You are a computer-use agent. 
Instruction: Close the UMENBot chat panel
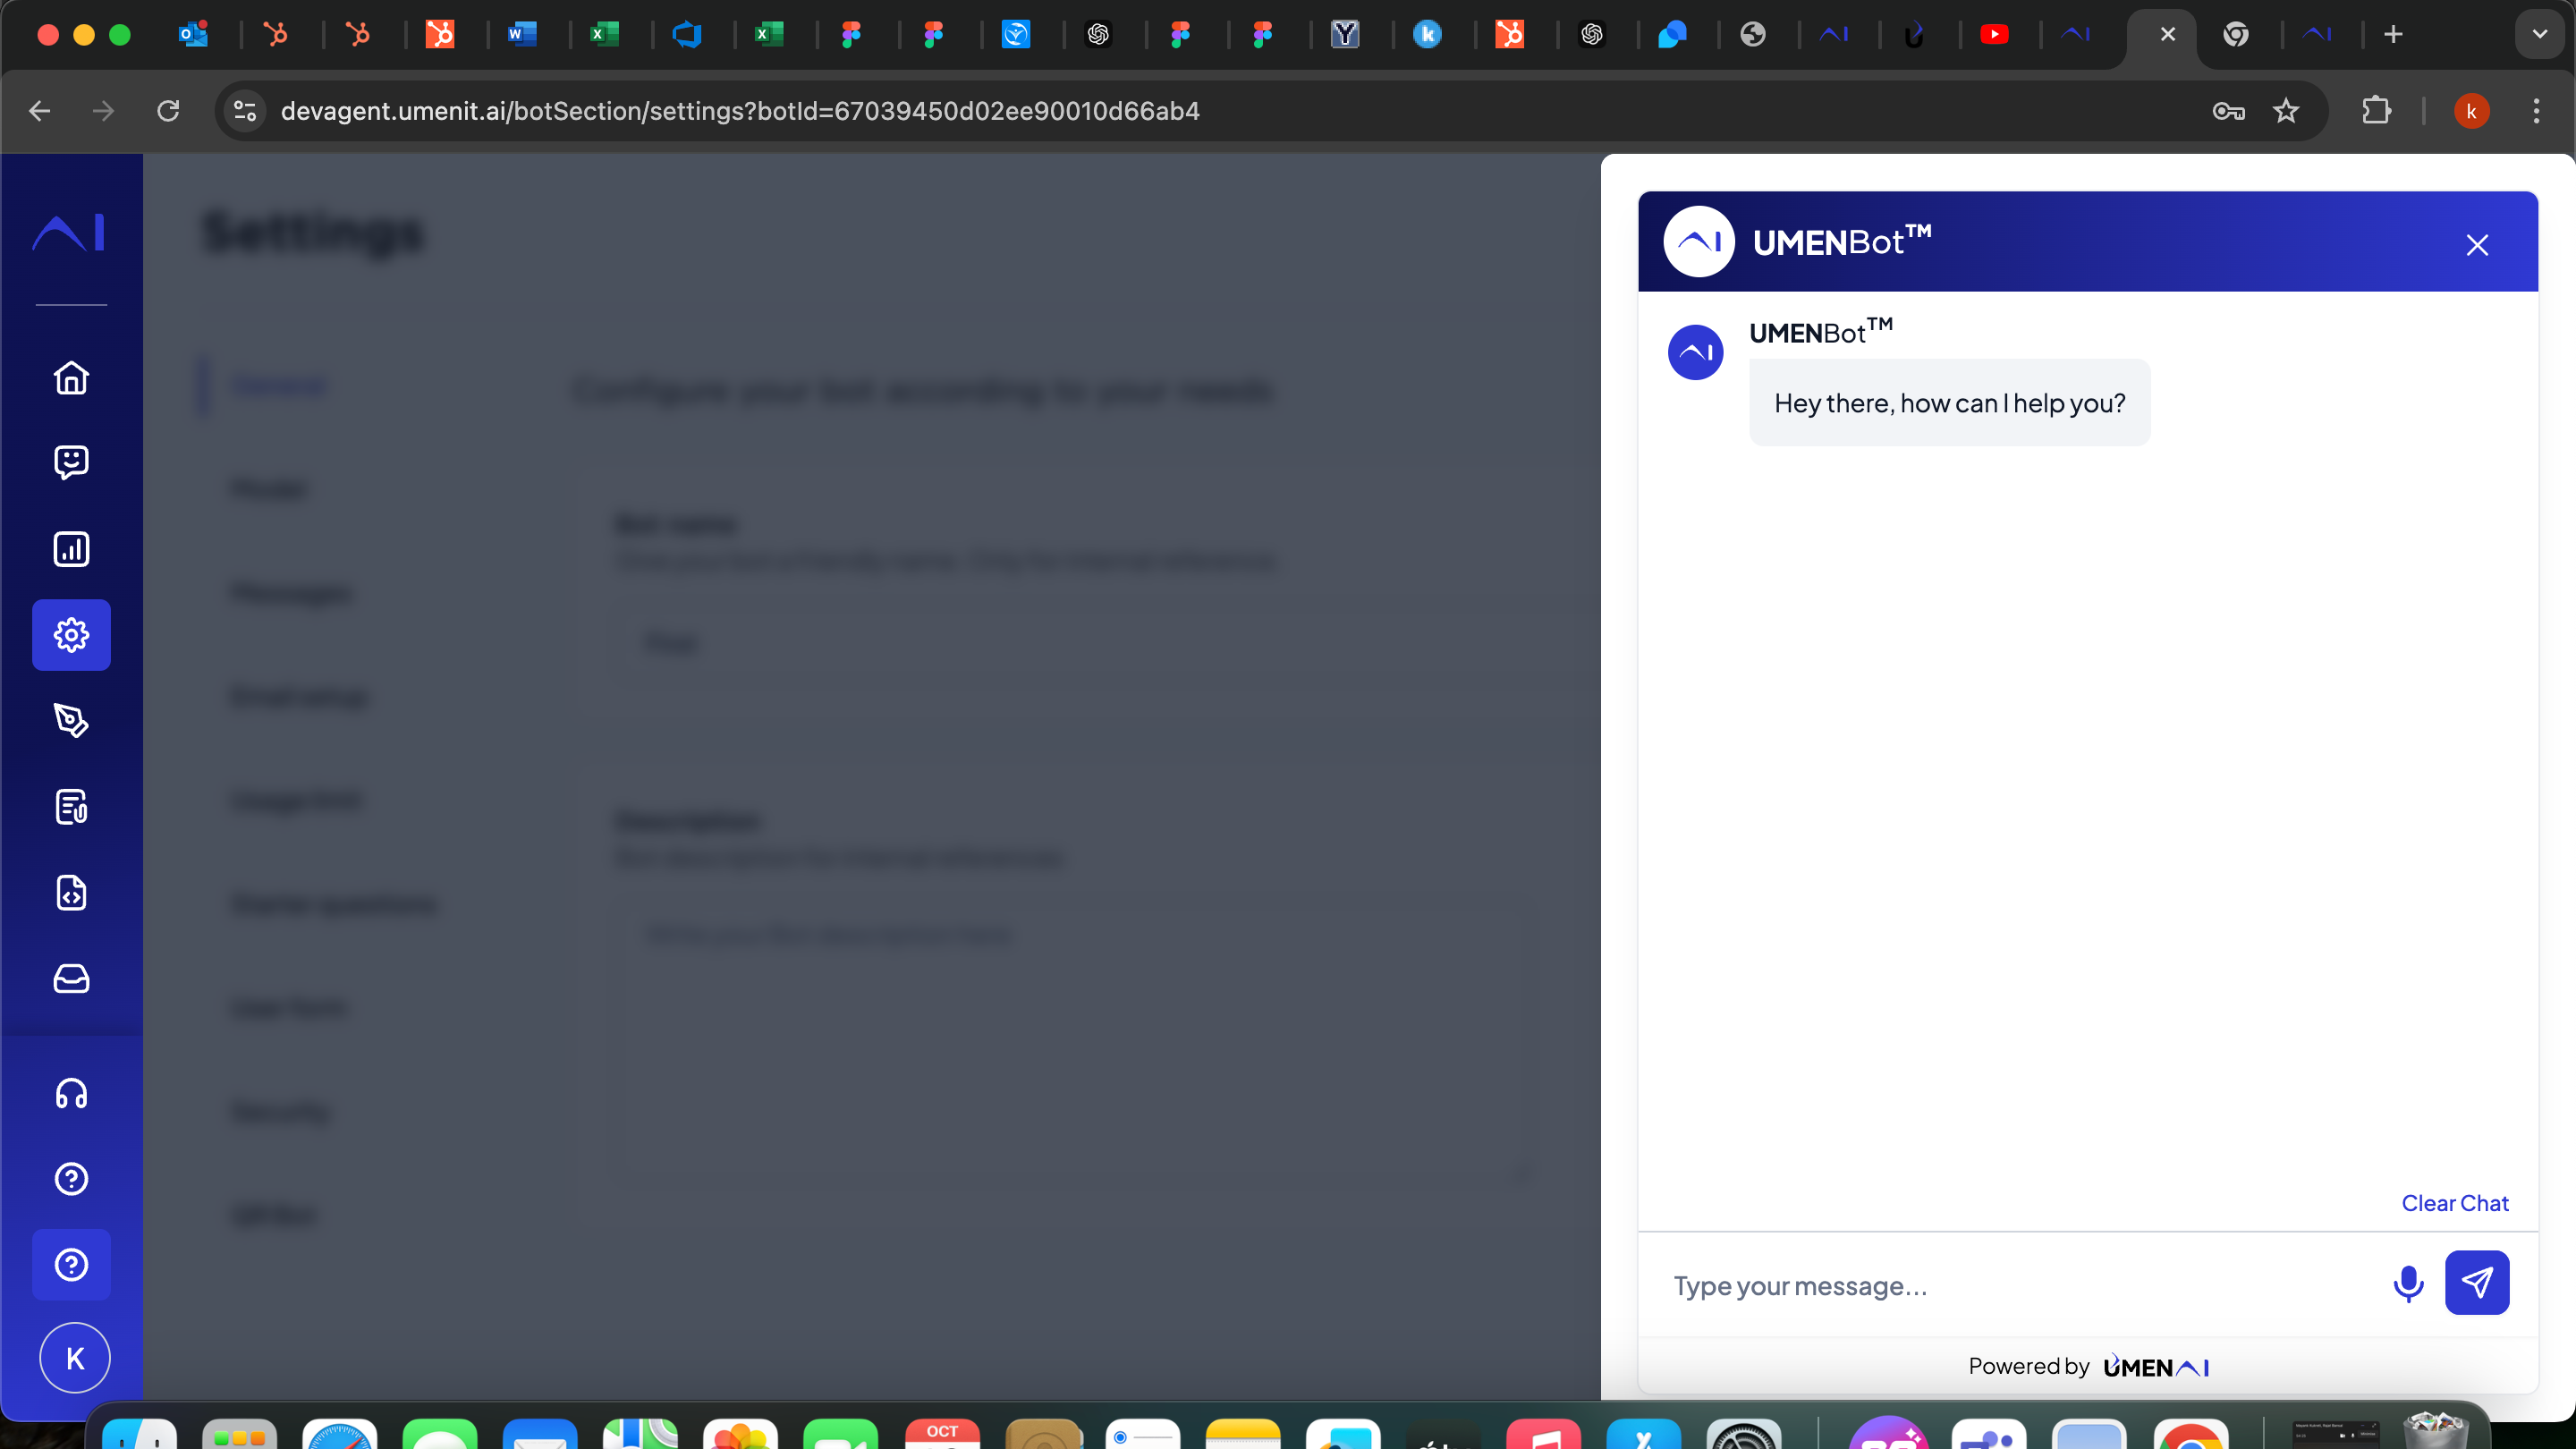[x=2476, y=245]
